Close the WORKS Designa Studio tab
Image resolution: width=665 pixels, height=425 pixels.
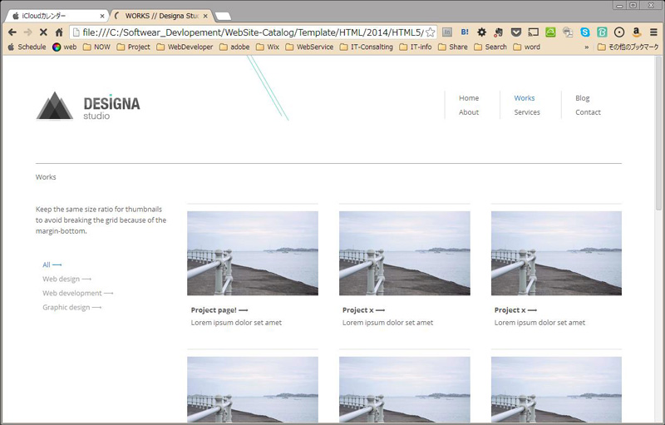(205, 16)
